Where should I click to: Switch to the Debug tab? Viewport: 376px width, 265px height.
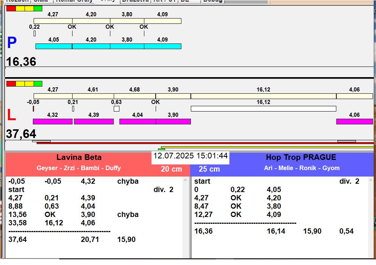click(x=213, y=1)
